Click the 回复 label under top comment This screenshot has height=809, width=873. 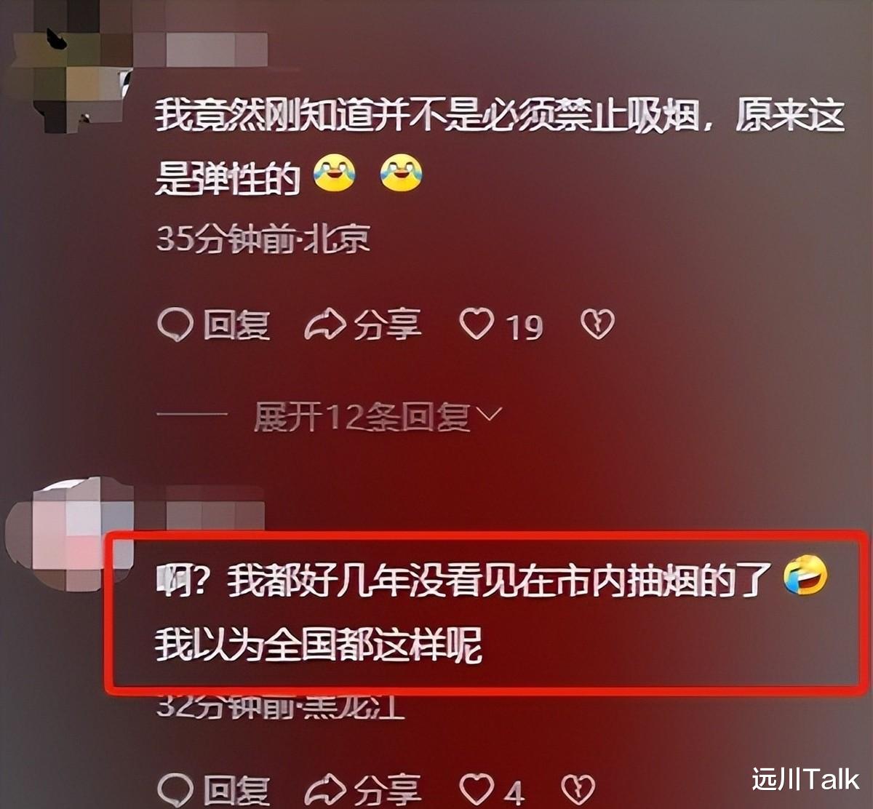(236, 326)
